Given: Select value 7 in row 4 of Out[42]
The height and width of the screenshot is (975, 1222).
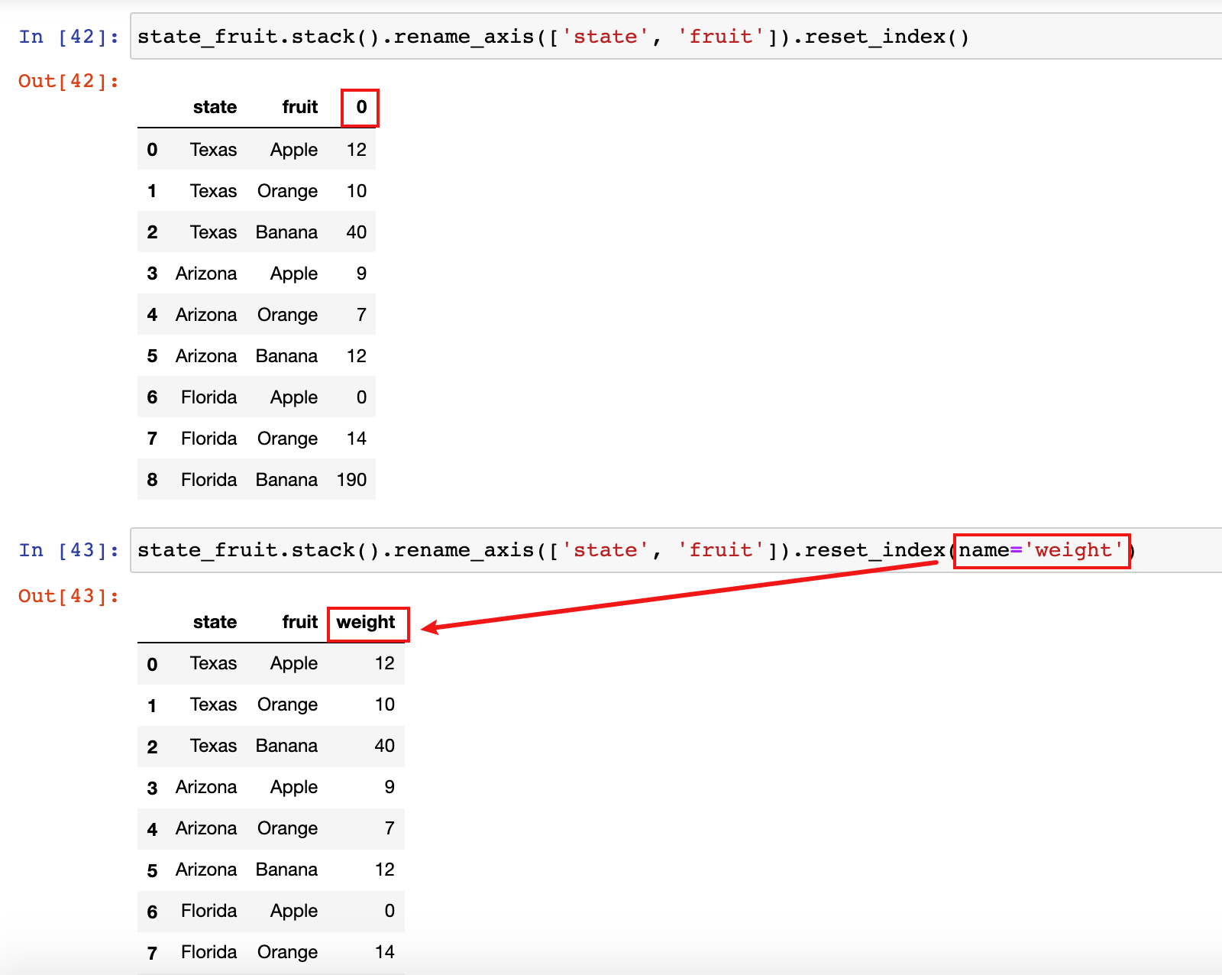Looking at the screenshot, I should (x=361, y=315).
